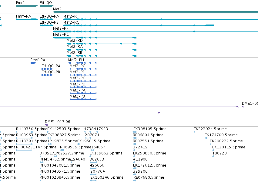The width and height of the screenshot is (258, 182).
Task: Click the EK174709.5prime EST label
Action: (x=221, y=135)
